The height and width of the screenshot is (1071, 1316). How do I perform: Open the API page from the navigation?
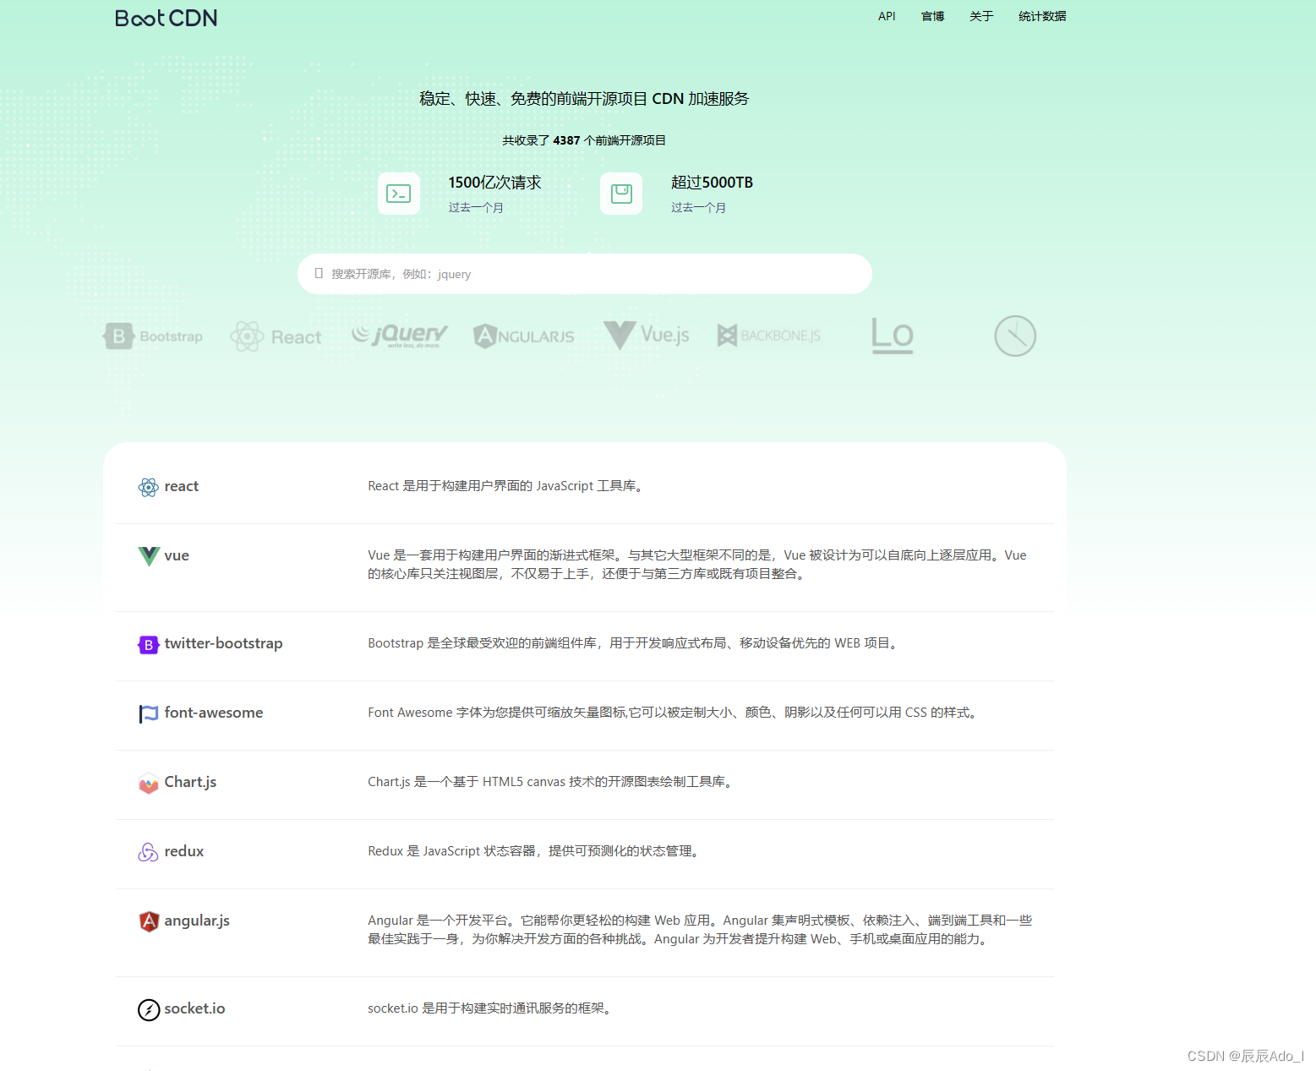pos(886,16)
